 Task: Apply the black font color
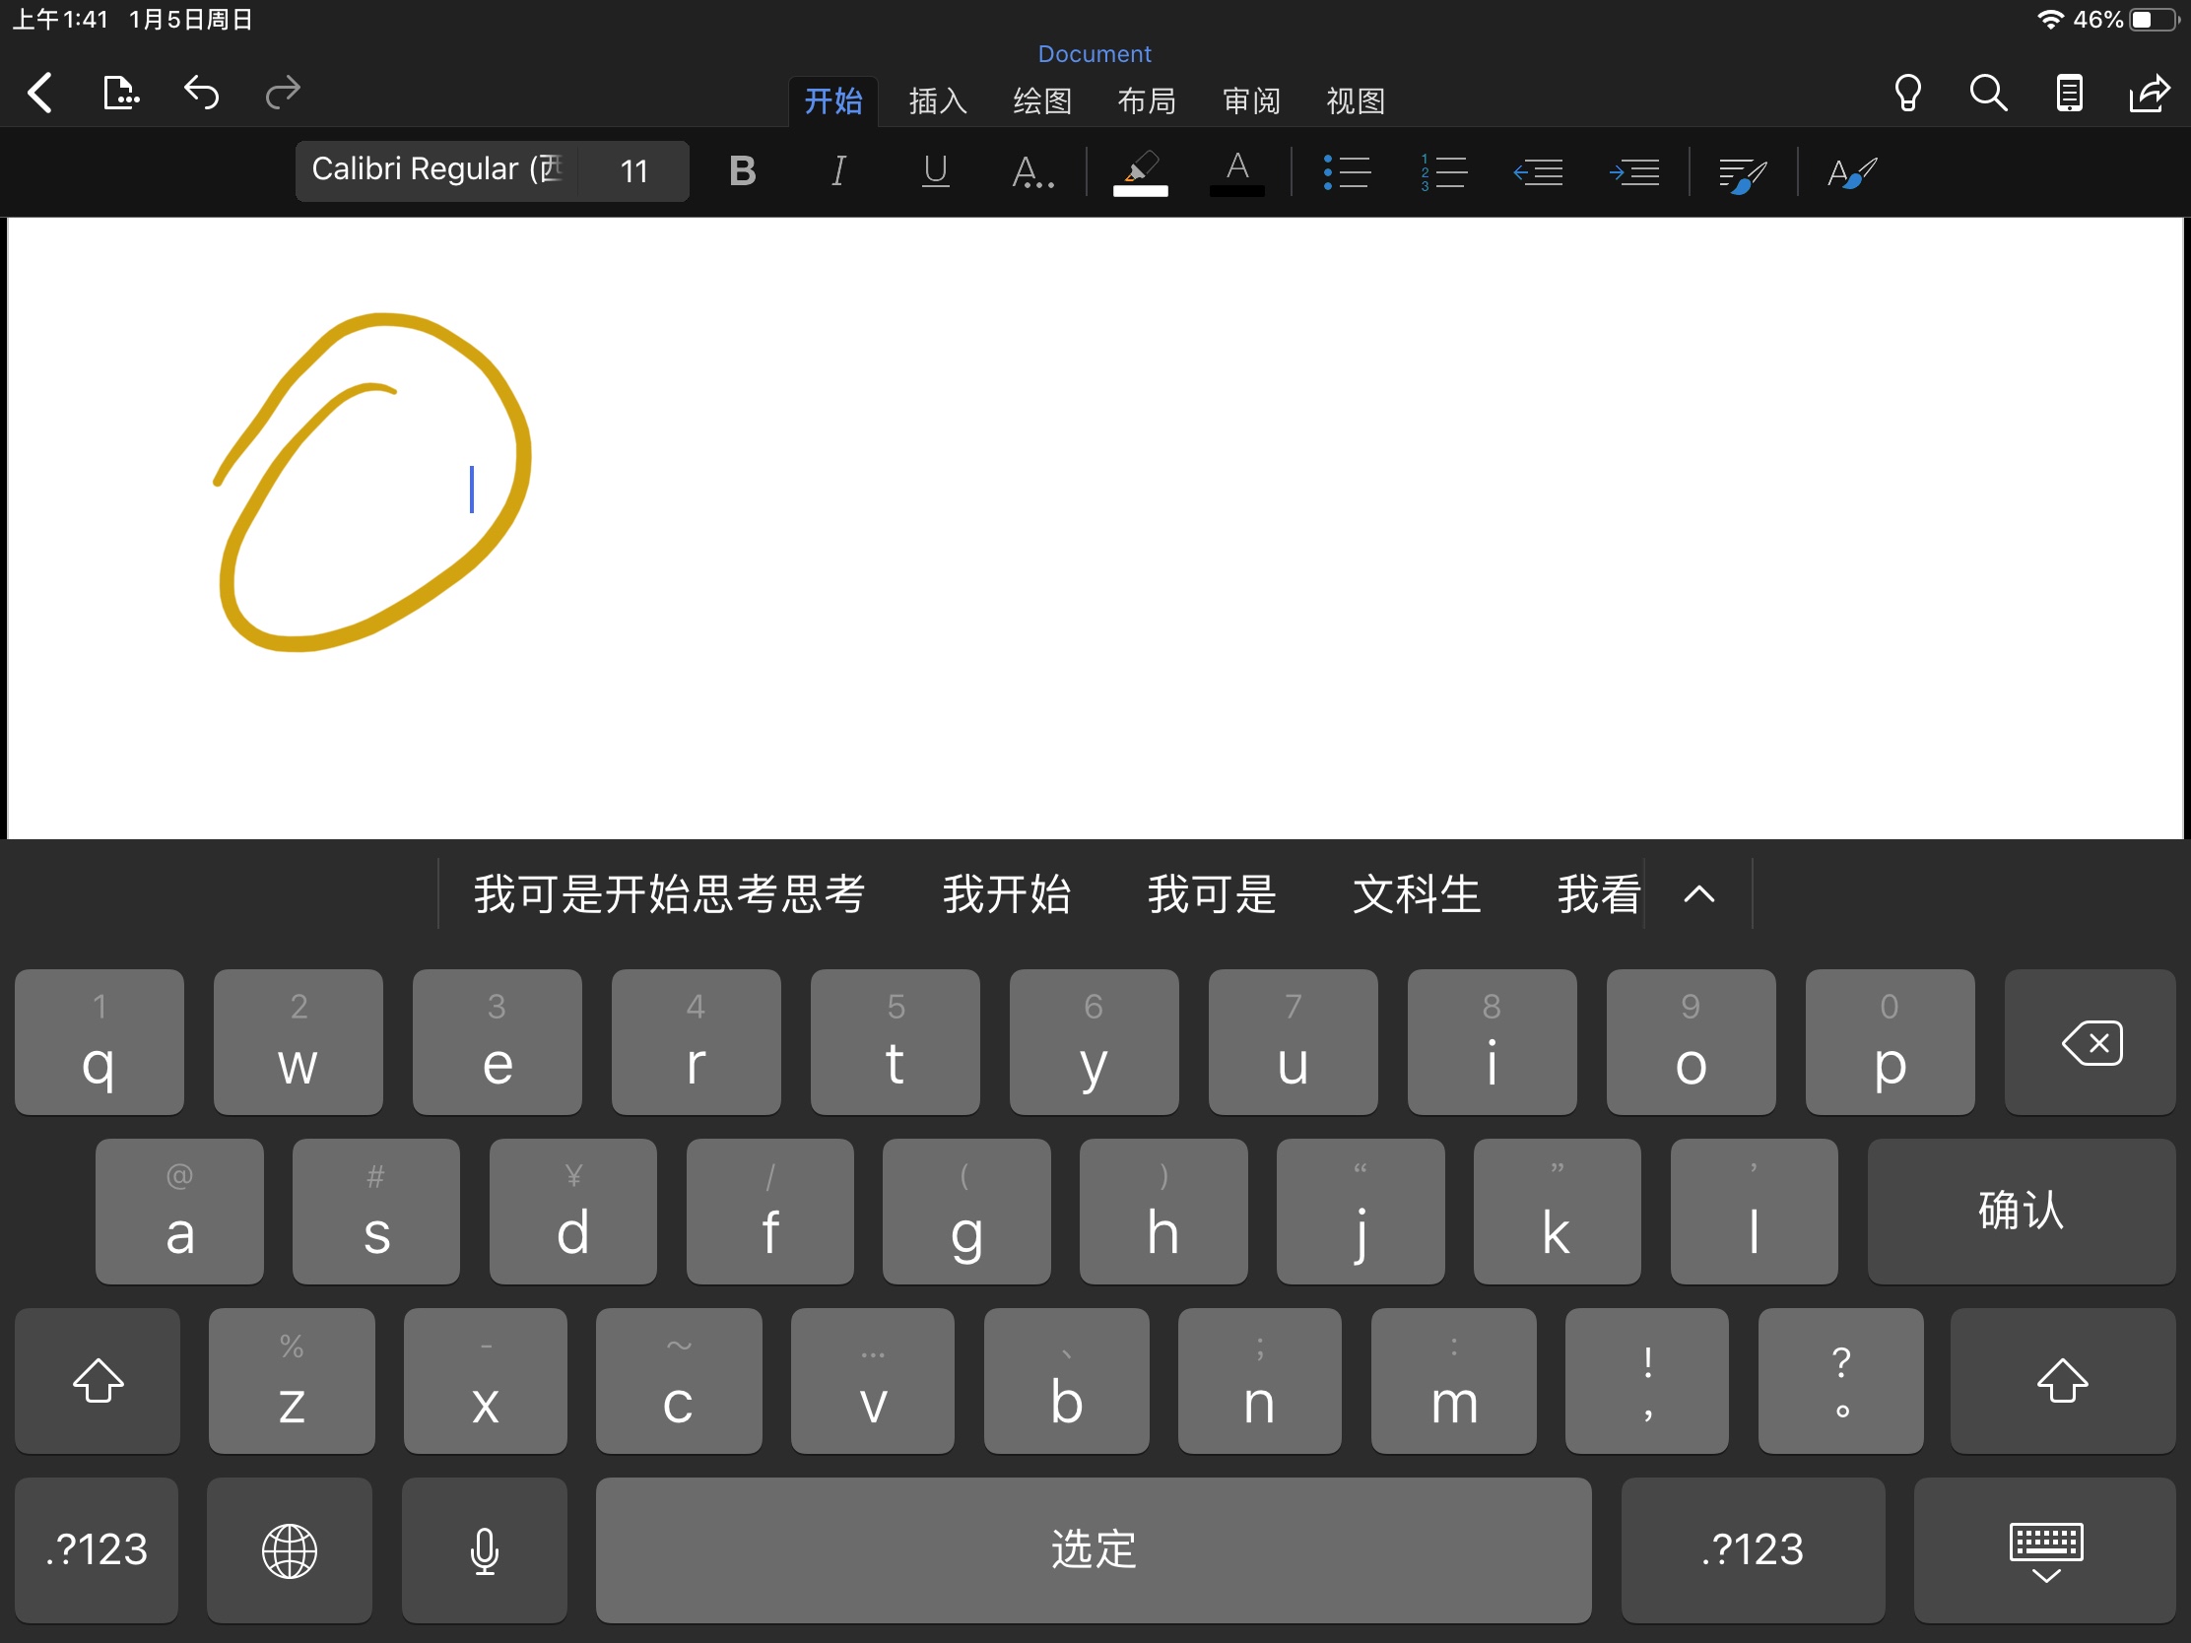(1237, 172)
